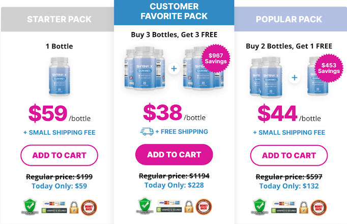This screenshot has width=347, height=224.
Task: Click the Money Back seal in Popular Pack
Action: pyautogui.click(x=319, y=208)
